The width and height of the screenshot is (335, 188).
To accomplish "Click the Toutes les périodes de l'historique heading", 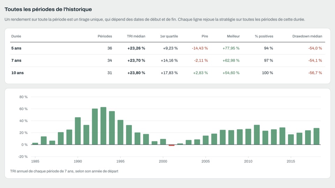I will (x=48, y=9).
